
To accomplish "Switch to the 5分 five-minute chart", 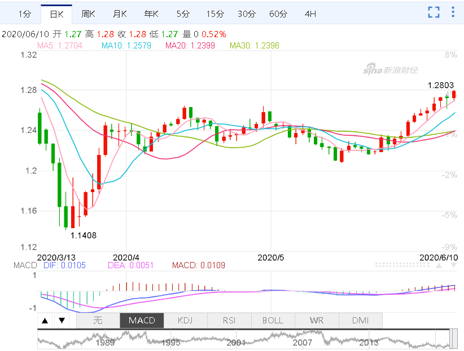I will (x=183, y=14).
